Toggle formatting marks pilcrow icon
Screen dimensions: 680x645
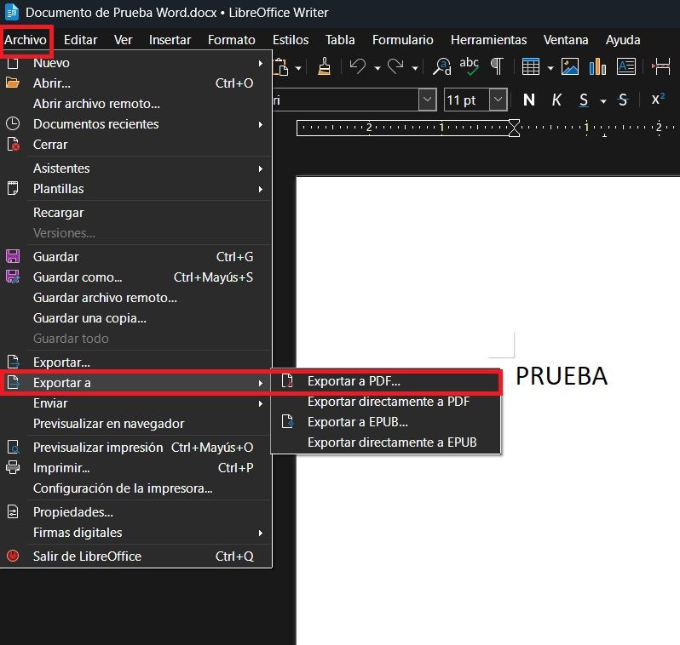tap(497, 66)
